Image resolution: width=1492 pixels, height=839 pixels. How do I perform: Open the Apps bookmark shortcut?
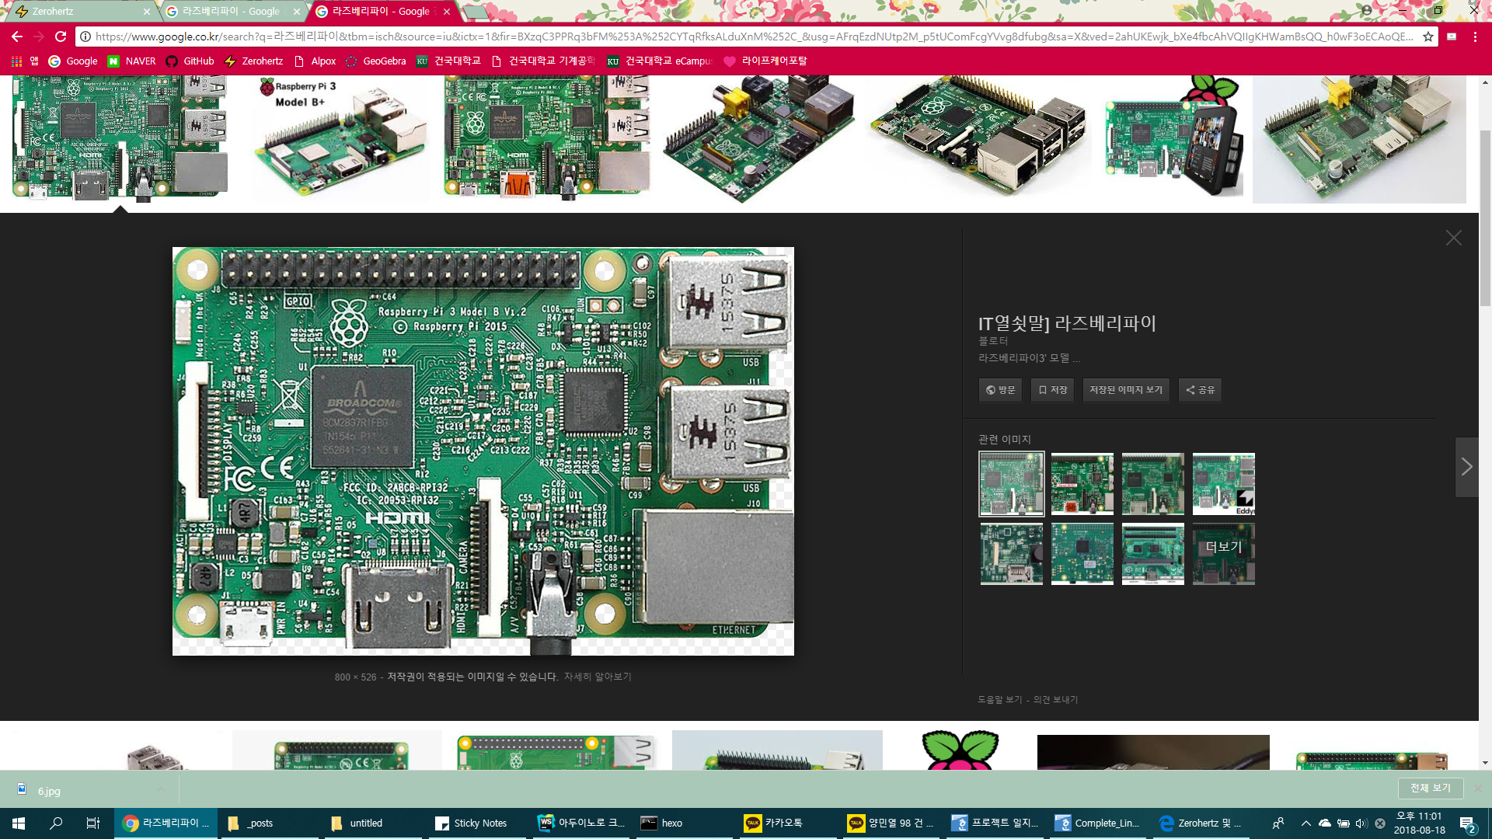[24, 61]
